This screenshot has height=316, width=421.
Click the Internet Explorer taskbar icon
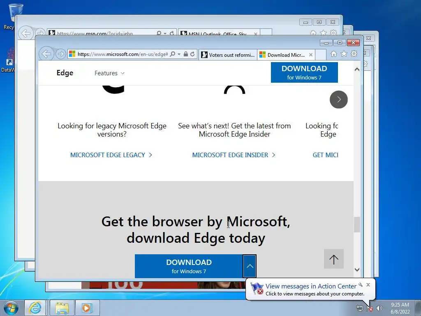pos(35,308)
